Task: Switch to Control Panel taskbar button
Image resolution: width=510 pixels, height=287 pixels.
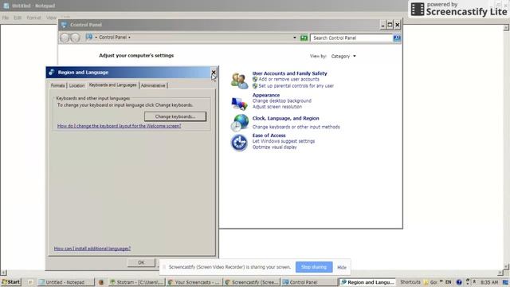Action: point(309,282)
